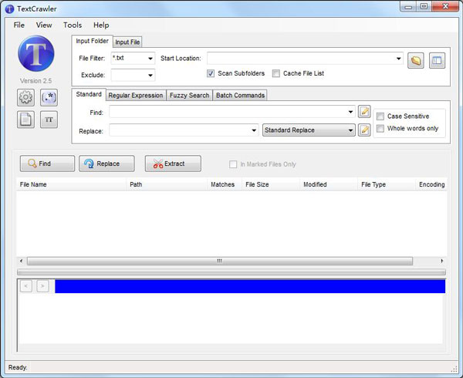
Task: Open the Tools menu
Action: pos(73,25)
